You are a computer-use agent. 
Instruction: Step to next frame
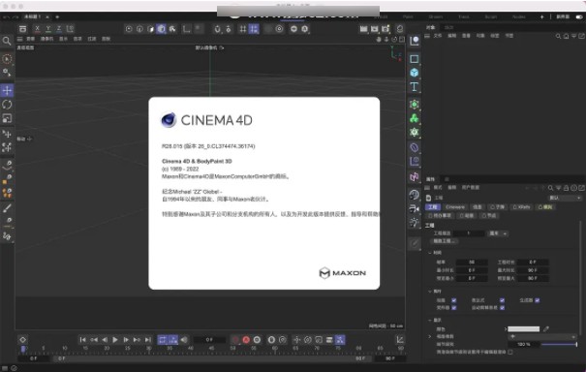coord(126,339)
